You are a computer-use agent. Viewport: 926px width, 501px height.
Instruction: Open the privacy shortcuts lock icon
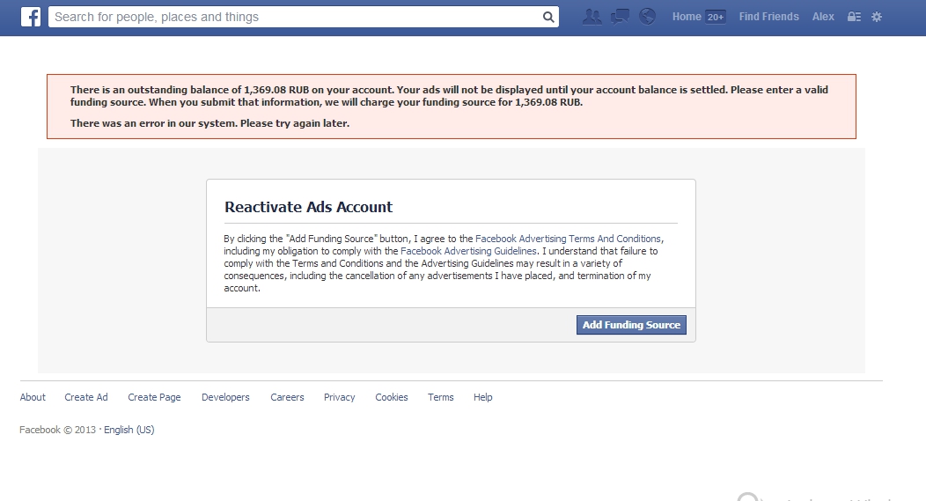coord(854,17)
